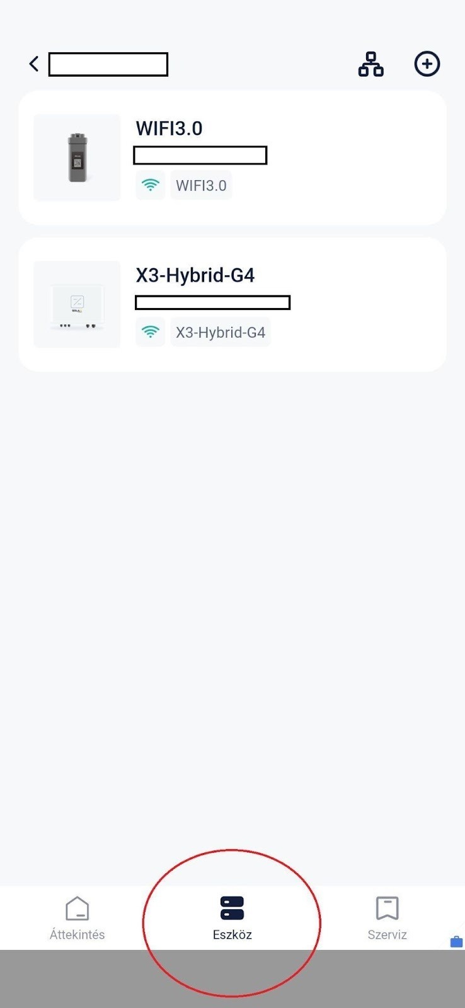Viewport: 465px width, 1008px height.
Task: Select the bold WIFI3.0 device title
Action: tap(169, 129)
